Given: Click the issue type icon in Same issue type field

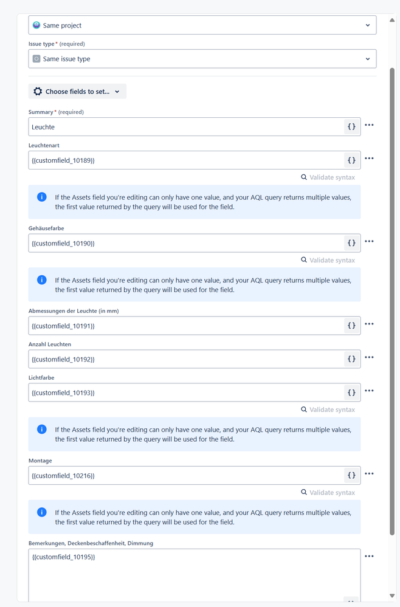Looking at the screenshot, I should pos(37,58).
